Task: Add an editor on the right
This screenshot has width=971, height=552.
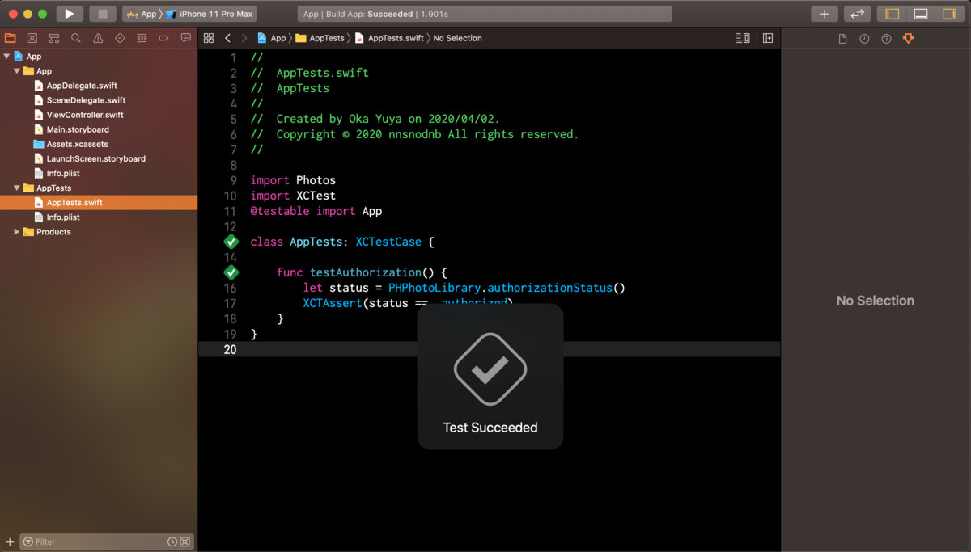Action: pyautogui.click(x=768, y=38)
